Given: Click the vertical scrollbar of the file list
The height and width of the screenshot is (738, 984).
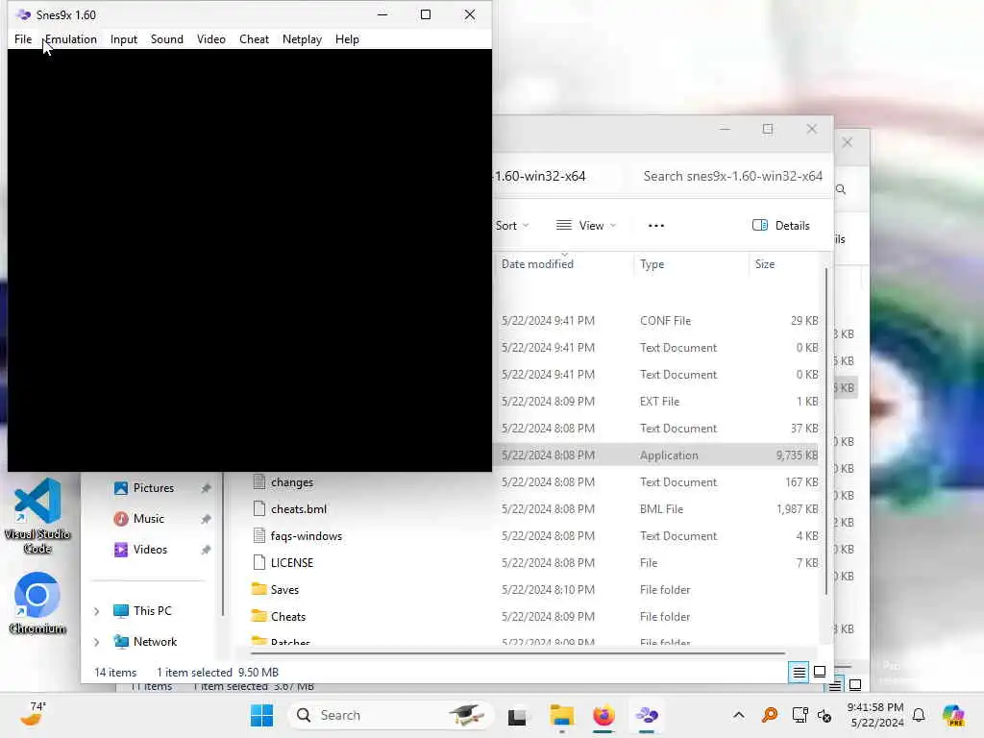Looking at the screenshot, I should pos(825,431).
